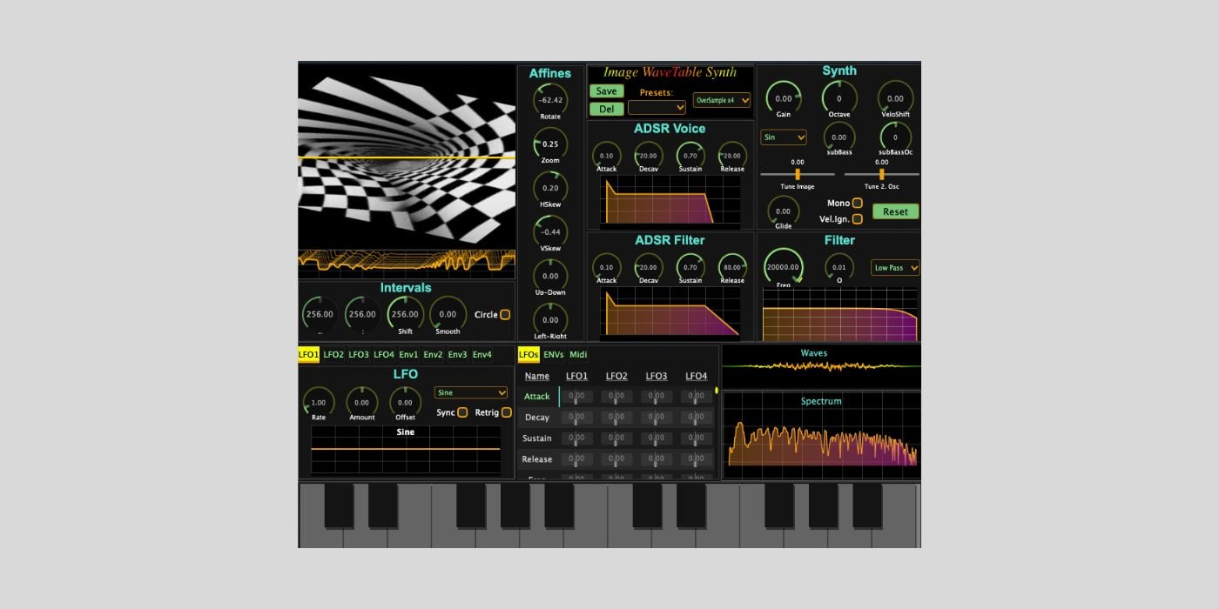The width and height of the screenshot is (1219, 609).
Task: Switch to the Env1 tab
Action: click(408, 354)
